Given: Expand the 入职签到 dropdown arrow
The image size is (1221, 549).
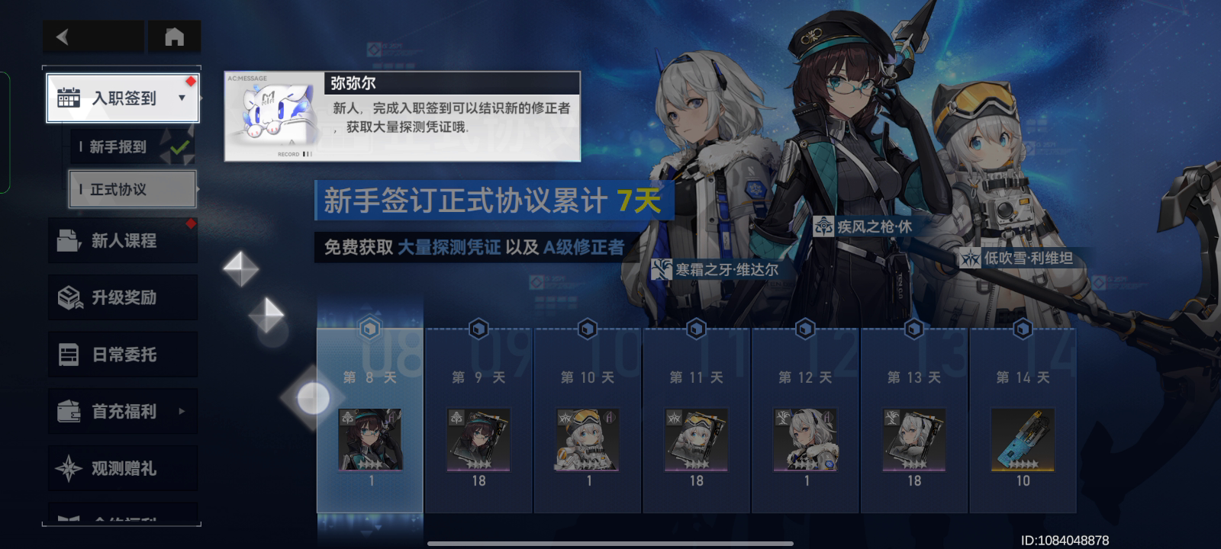Looking at the screenshot, I should click(182, 98).
